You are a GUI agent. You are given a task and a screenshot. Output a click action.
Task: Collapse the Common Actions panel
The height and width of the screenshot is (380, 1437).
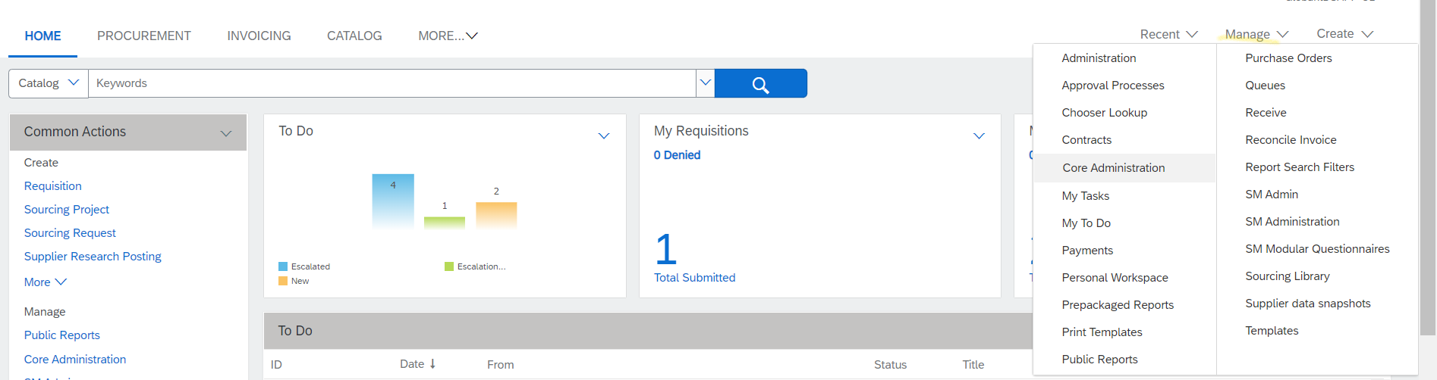(225, 133)
